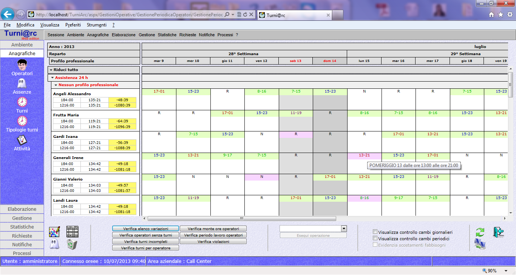
Task: Expand the Gestione sidebar section
Action: (22, 218)
